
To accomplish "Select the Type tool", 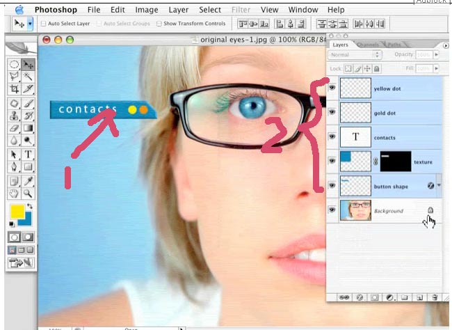I will coord(29,154).
